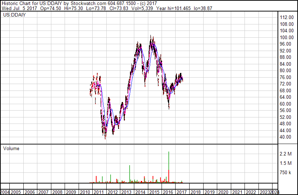Image resolution: width=298 pixels, height=195 pixels.
Task: Click the 2020 year label
Action: [x=223, y=192]
